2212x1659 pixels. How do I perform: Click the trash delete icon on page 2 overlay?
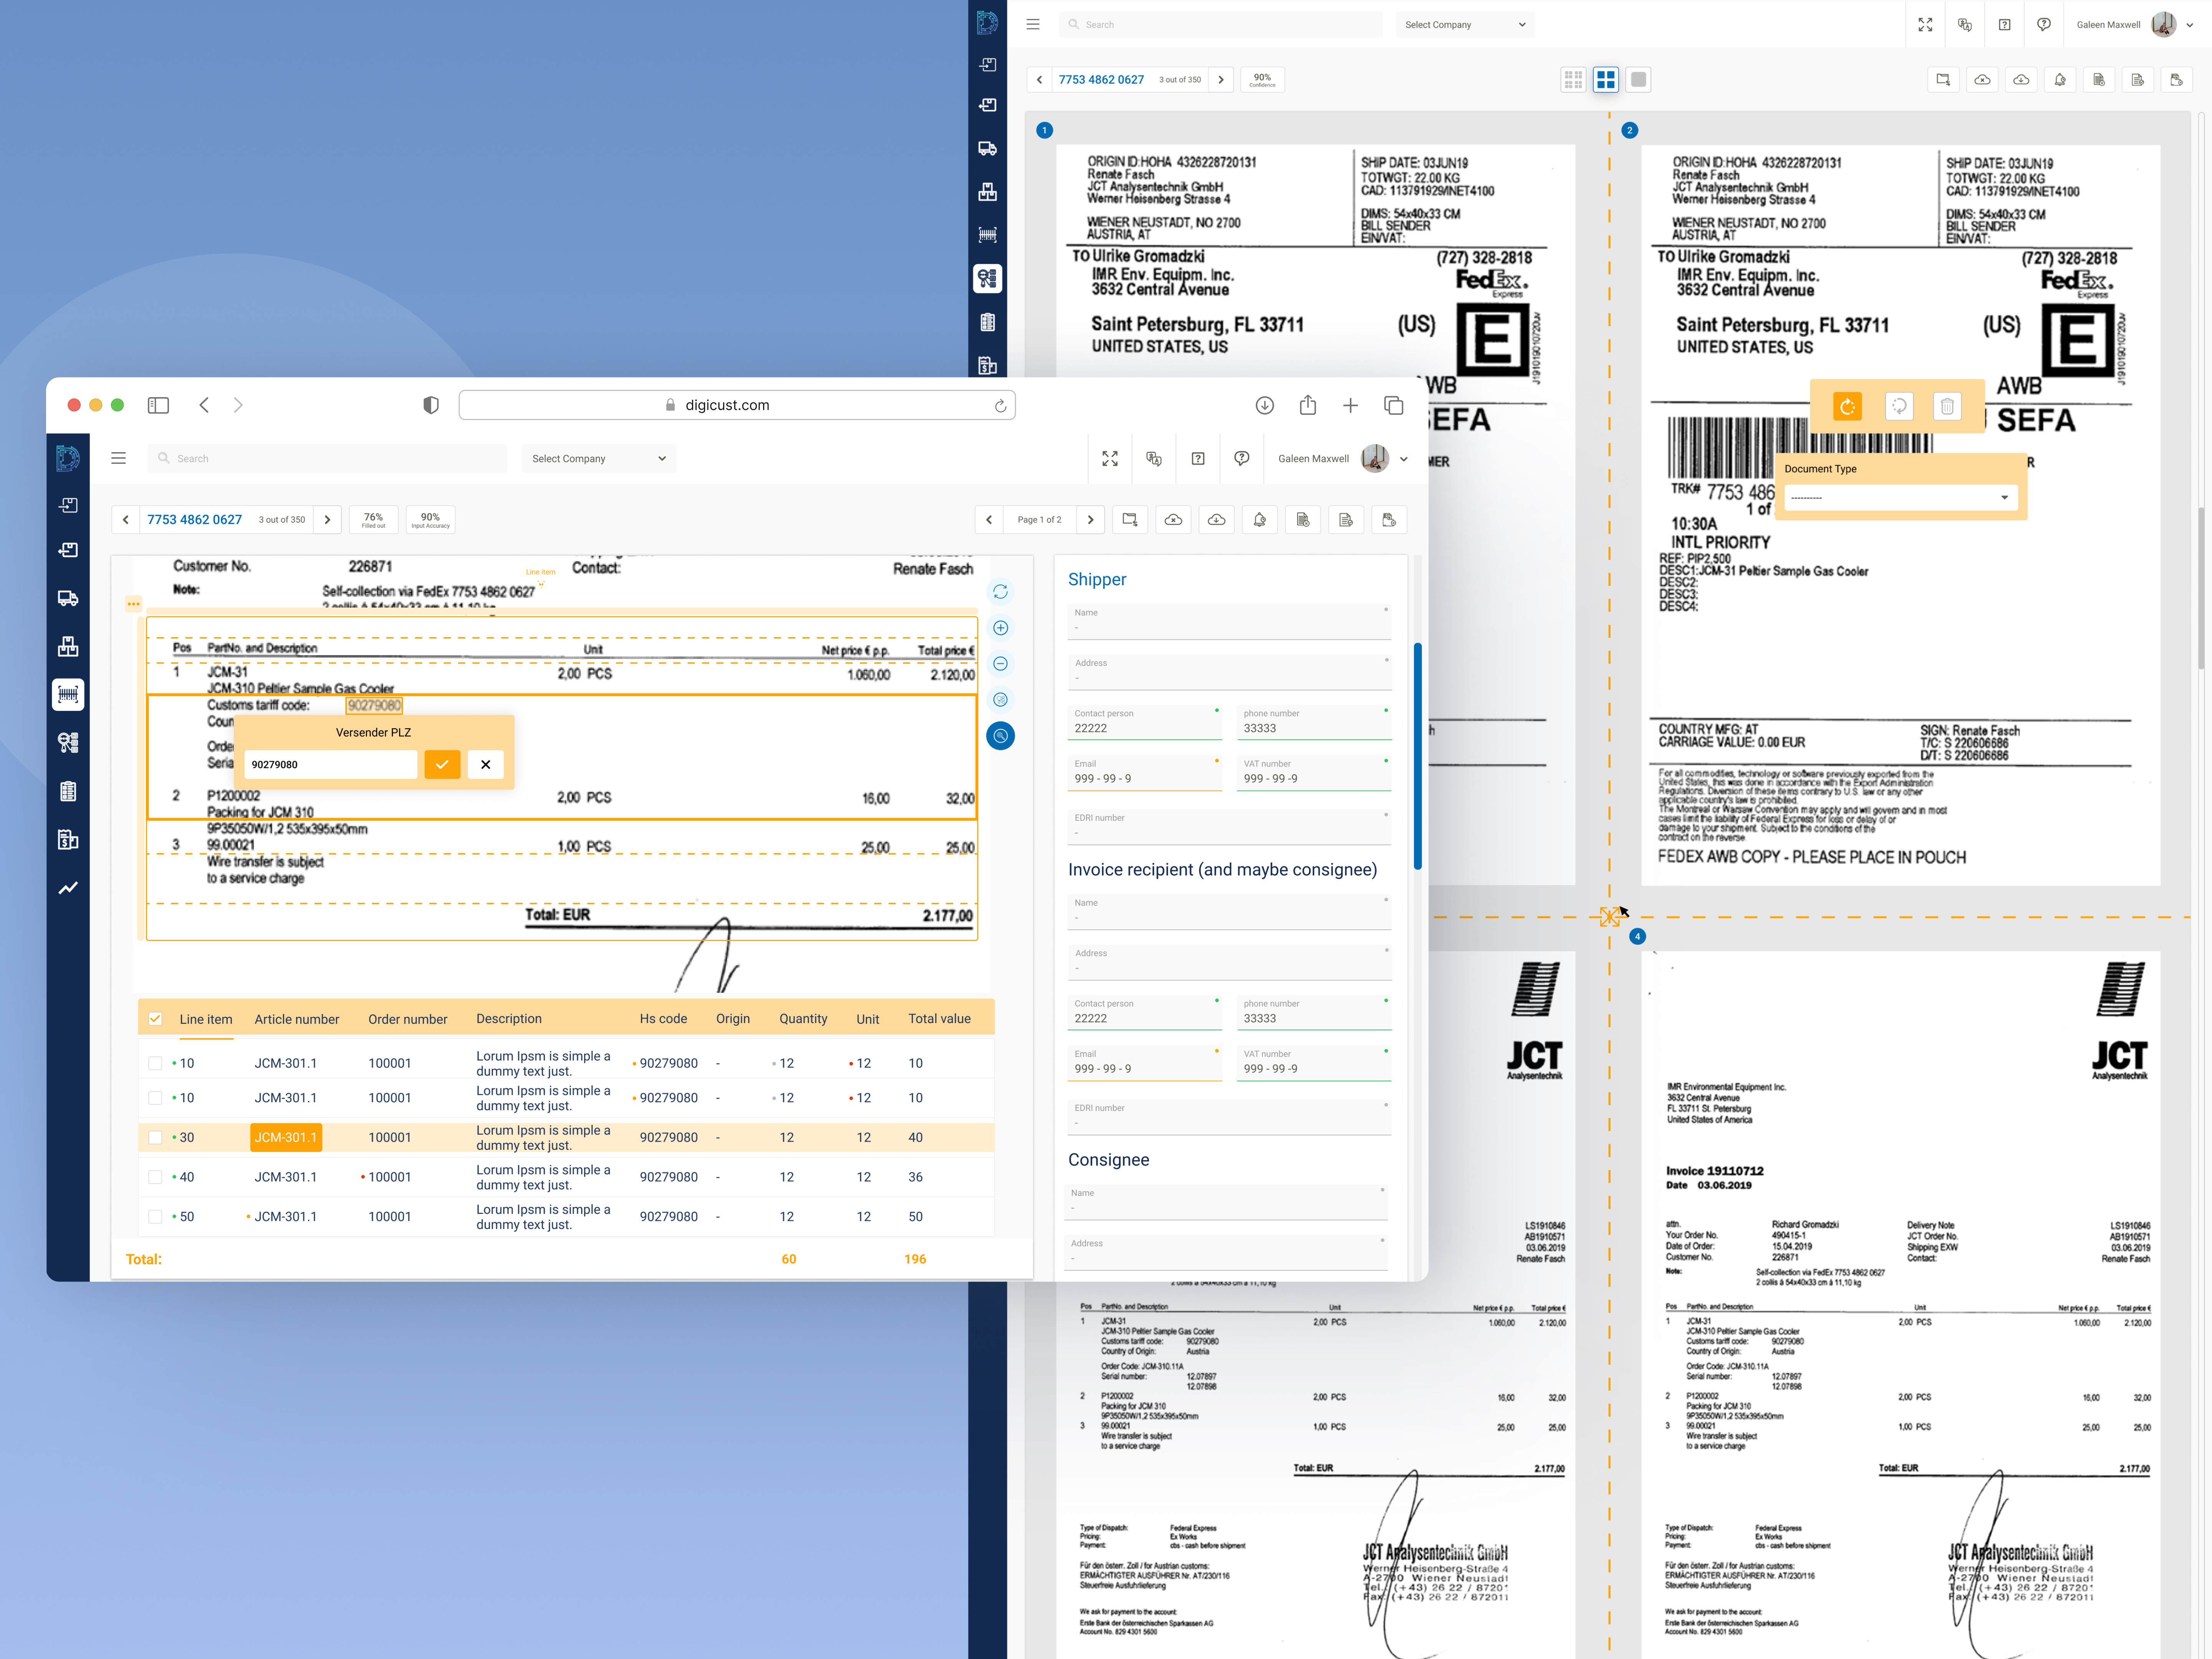[1947, 406]
